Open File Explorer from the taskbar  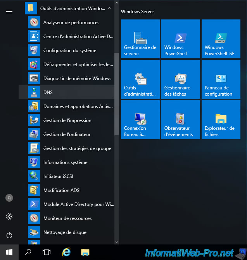click(x=85, y=252)
